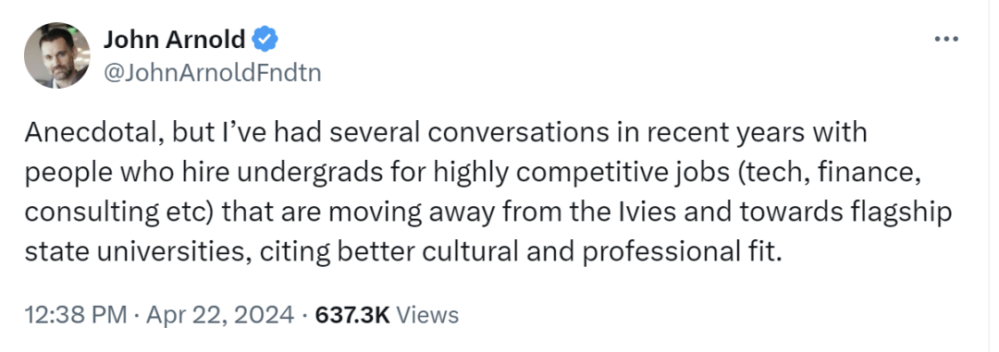The width and height of the screenshot is (999, 352).
Task: Click the Apr 22, 2024 date
Action: coord(220,315)
